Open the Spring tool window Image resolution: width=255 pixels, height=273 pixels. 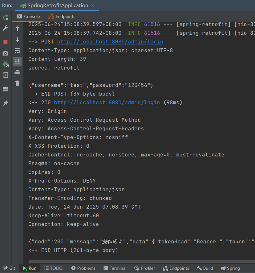[230, 268]
